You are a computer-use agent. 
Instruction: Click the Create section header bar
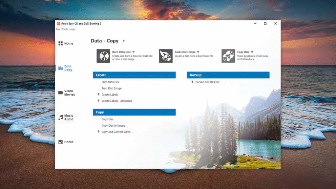click(134, 75)
